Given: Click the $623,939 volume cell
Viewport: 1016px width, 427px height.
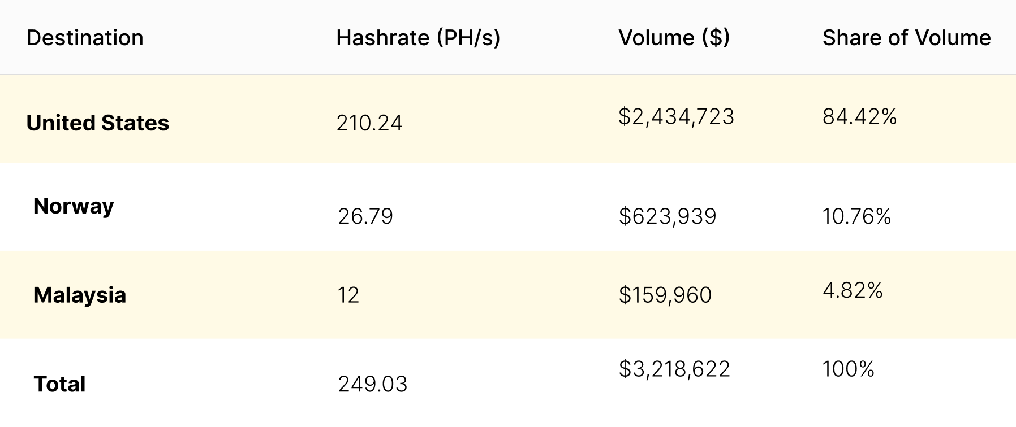Looking at the screenshot, I should (x=668, y=216).
